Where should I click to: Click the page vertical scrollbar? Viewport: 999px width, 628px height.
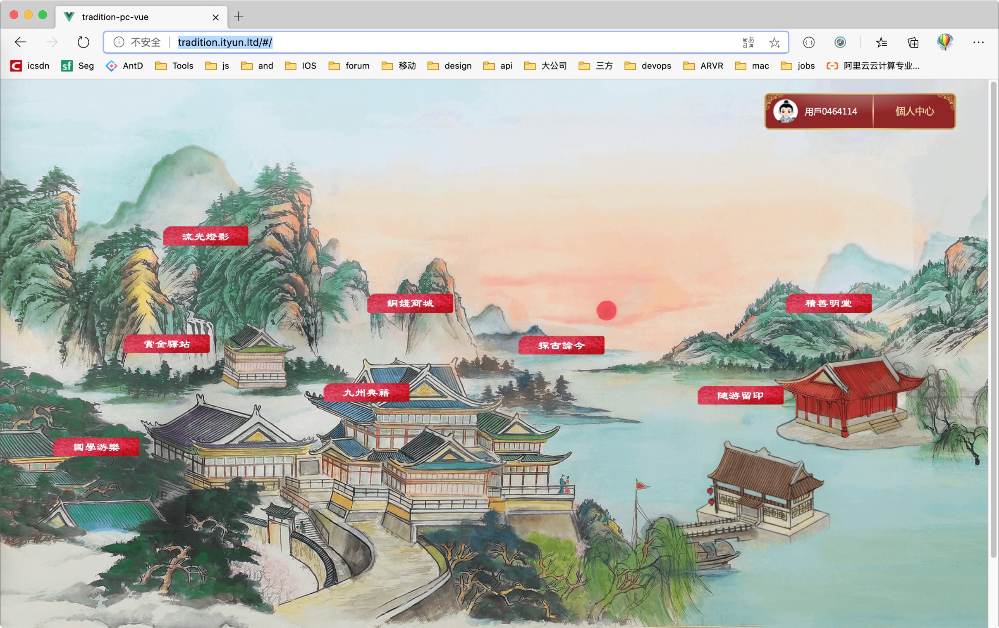click(993, 319)
